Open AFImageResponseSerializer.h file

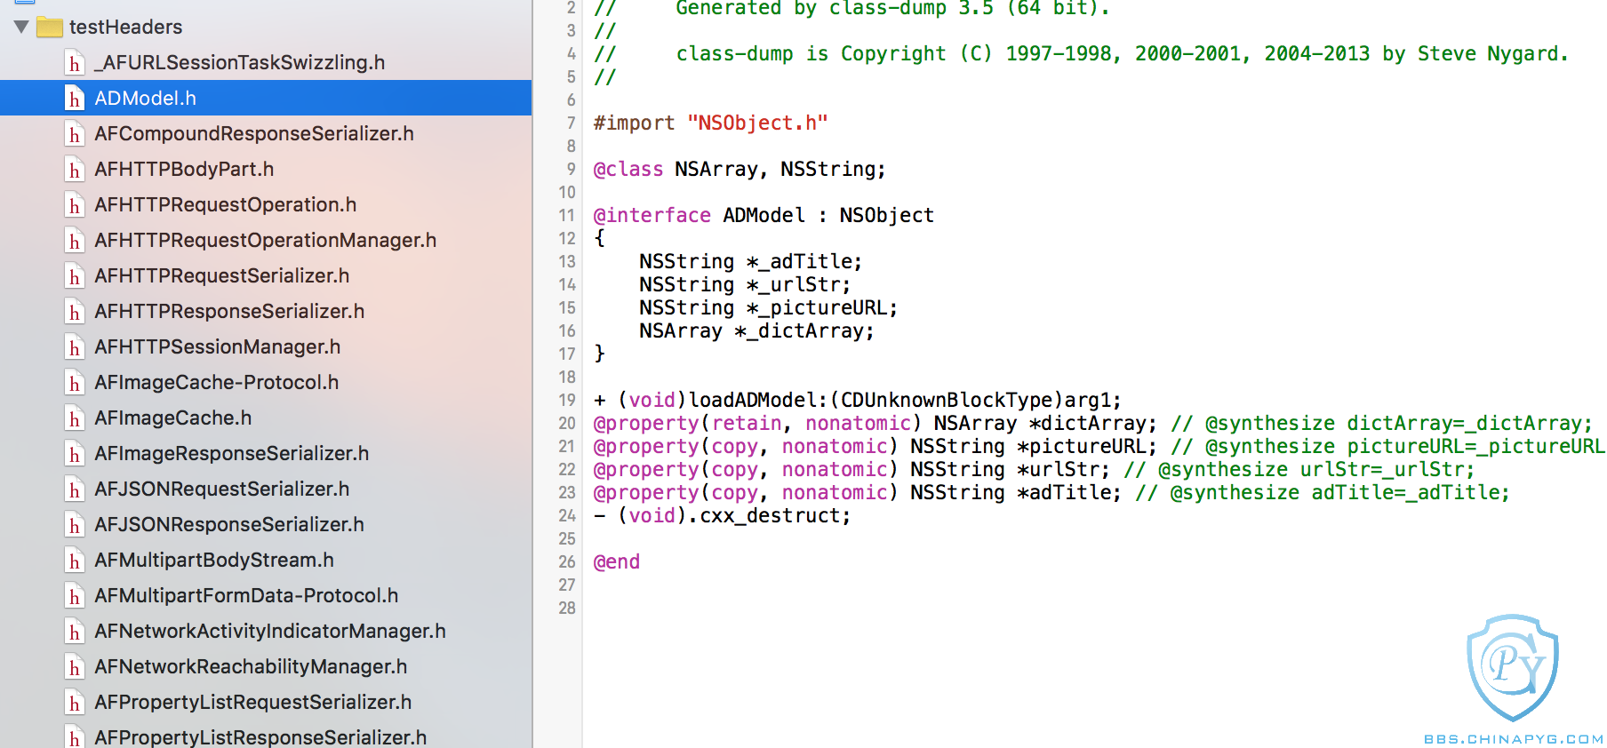(232, 453)
